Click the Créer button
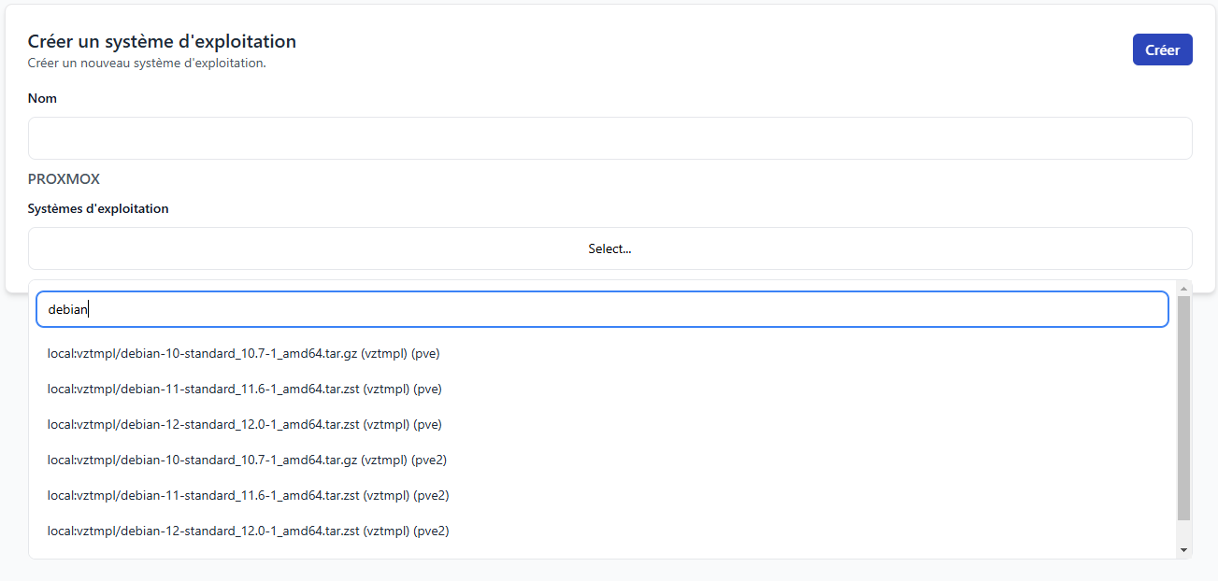Screen dimensions: 1218x581 1162,50
